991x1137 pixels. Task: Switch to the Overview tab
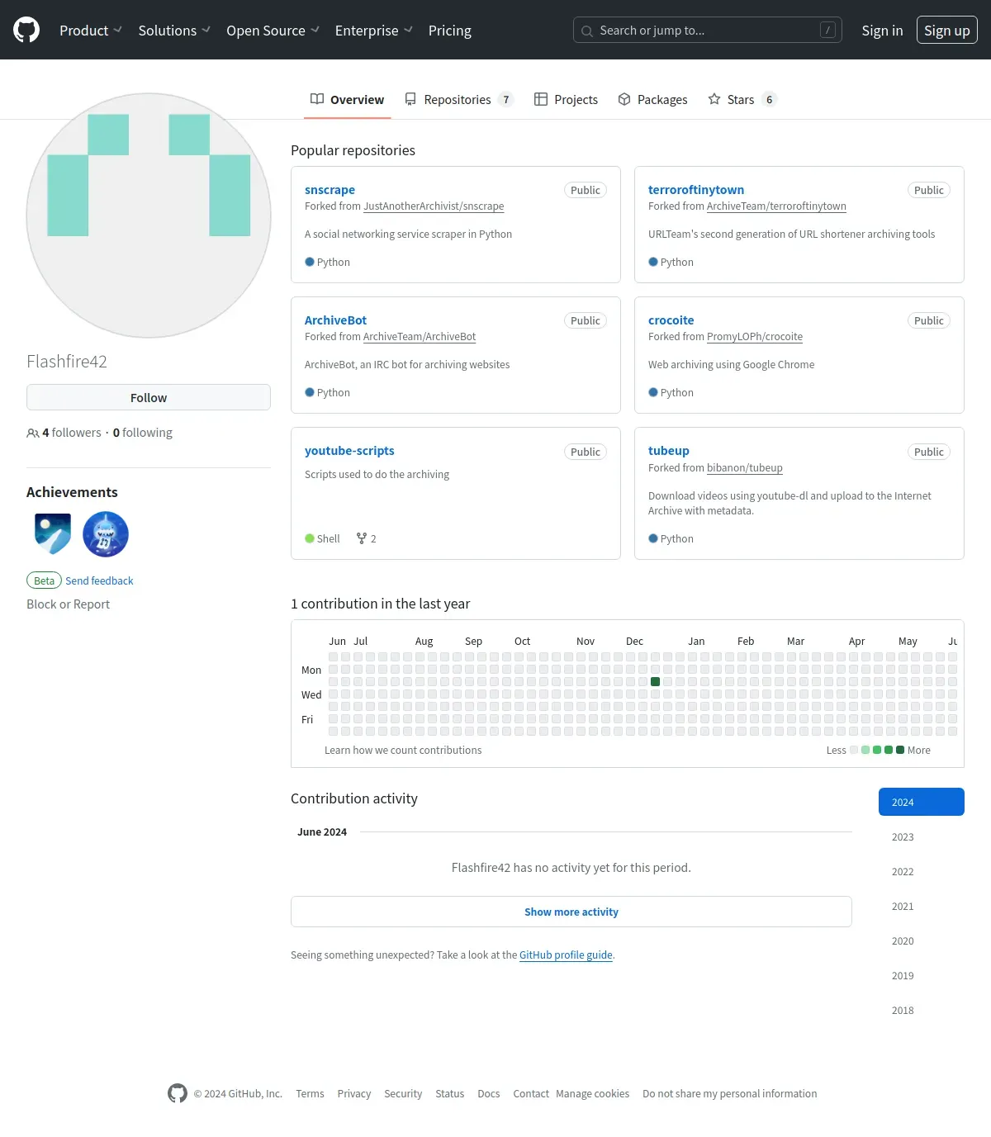click(348, 99)
